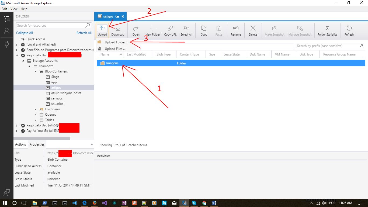Image resolution: width=368 pixels, height=207 pixels.
Task: Select the app blob container
Action: 54,82
